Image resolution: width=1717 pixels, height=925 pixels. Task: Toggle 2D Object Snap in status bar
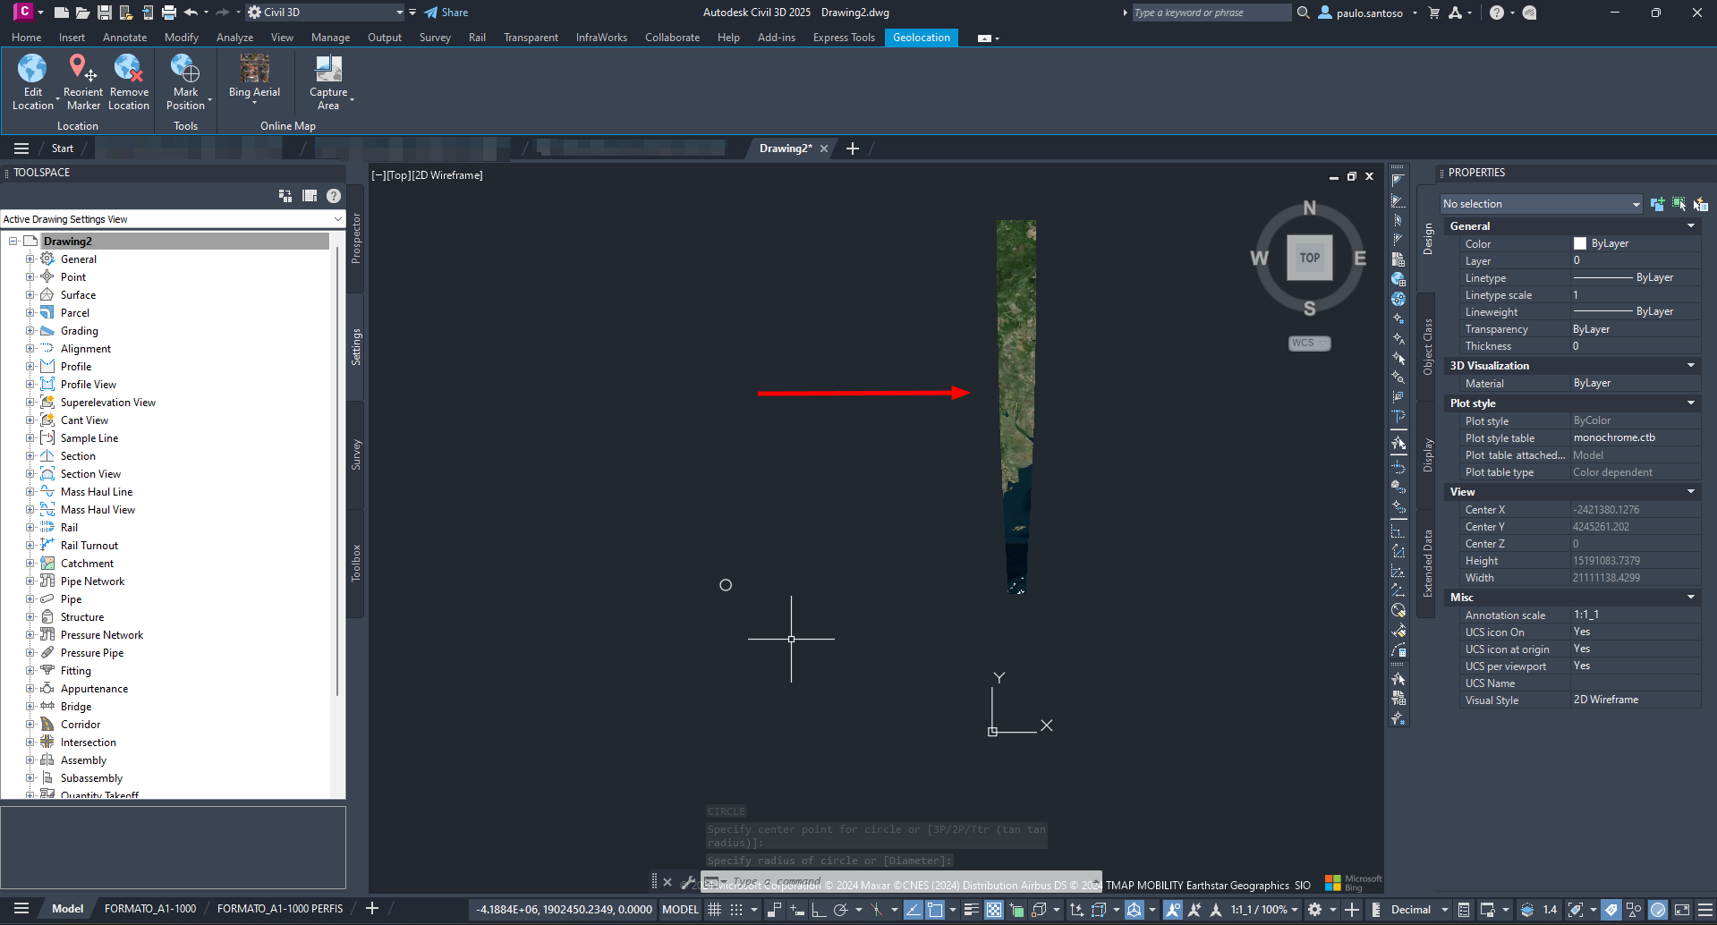[935, 910]
